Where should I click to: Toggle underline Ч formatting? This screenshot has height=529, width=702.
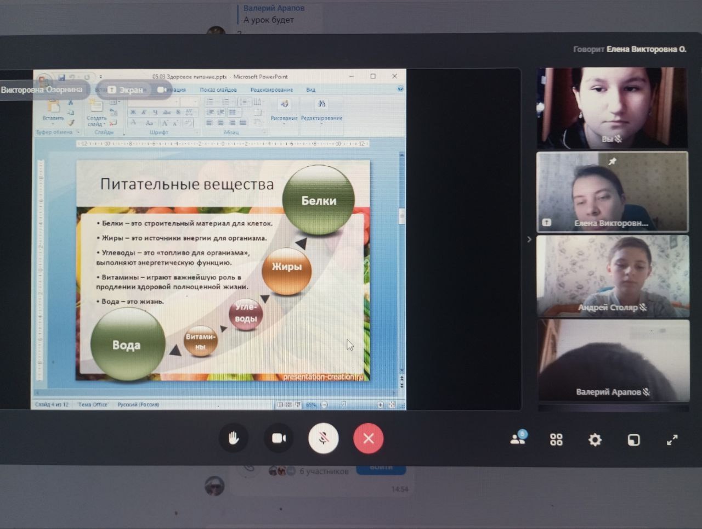[155, 112]
